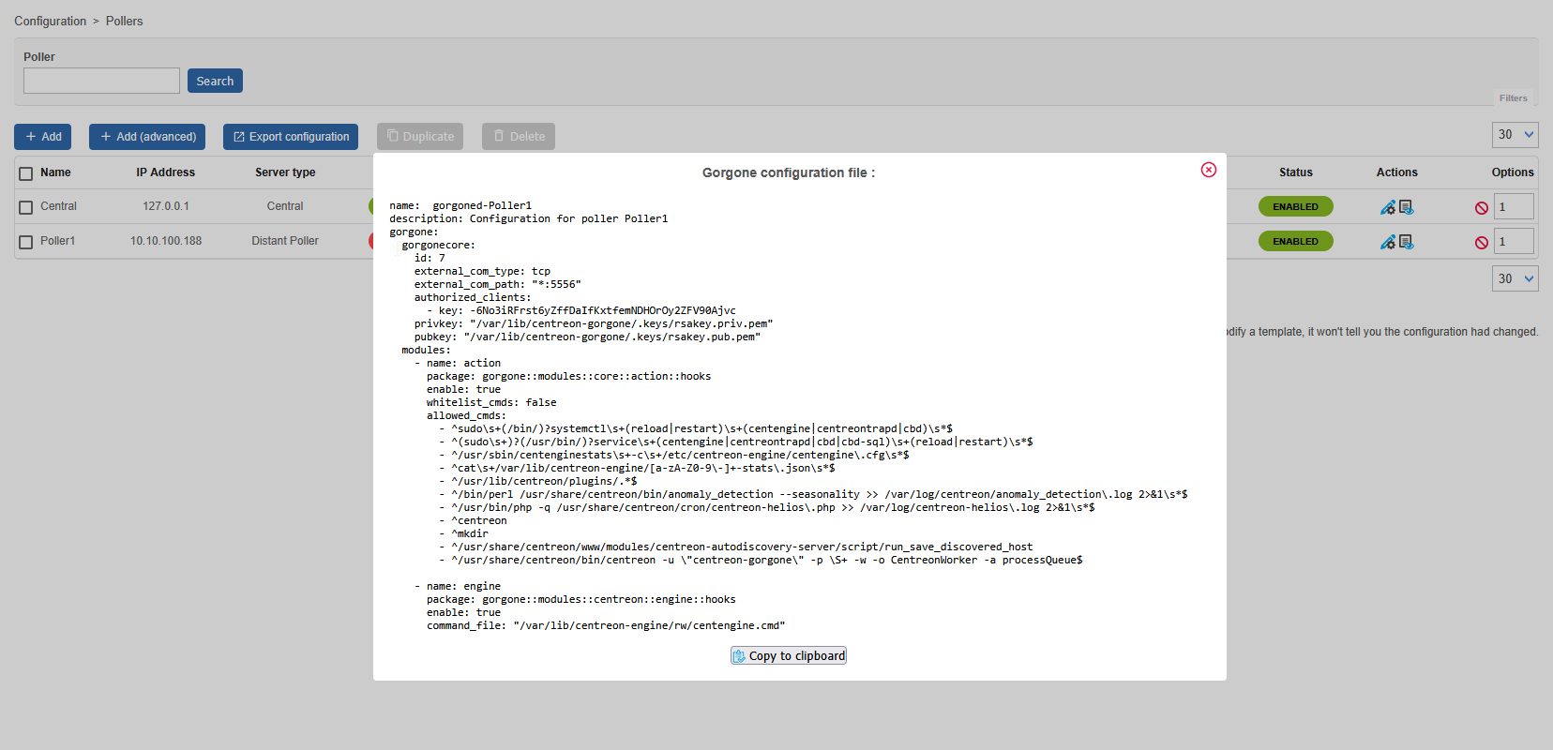The image size is (1553, 750).
Task: Click the '- name: engine' module line
Action: pos(458,586)
